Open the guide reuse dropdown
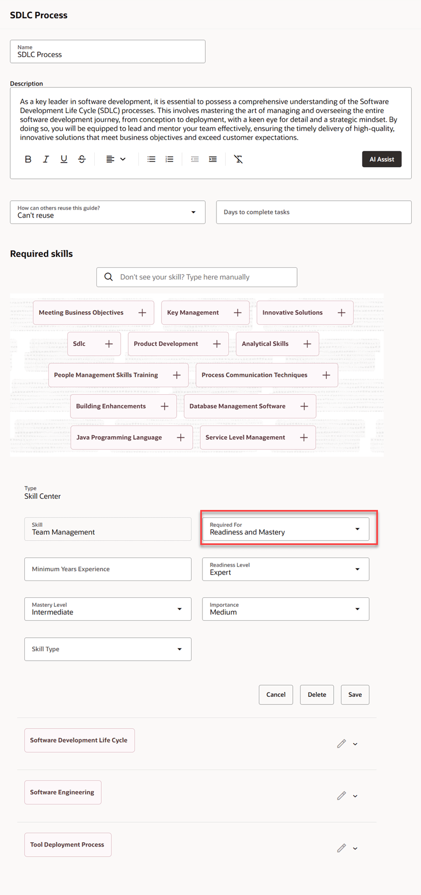 [x=108, y=212]
